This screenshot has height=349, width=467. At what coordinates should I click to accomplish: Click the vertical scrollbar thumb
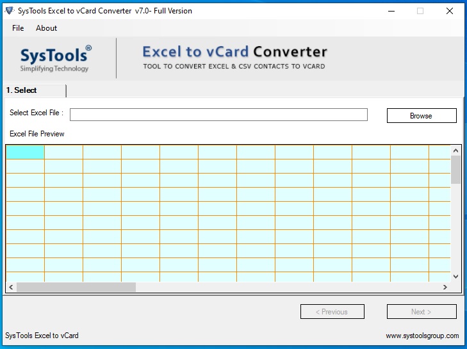tap(455, 170)
